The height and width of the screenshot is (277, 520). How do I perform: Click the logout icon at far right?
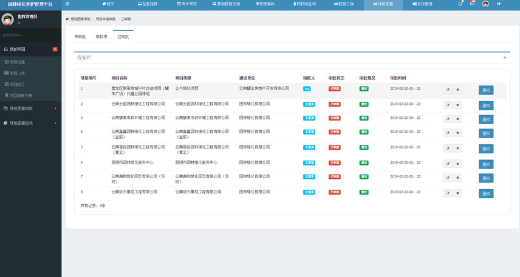499,4
